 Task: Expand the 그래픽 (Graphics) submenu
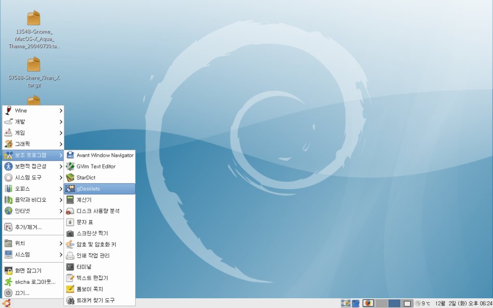[x=33, y=144]
